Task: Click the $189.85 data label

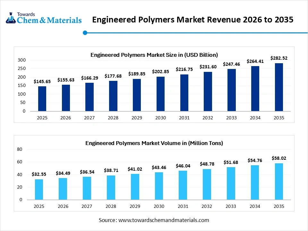Action: click(x=137, y=74)
